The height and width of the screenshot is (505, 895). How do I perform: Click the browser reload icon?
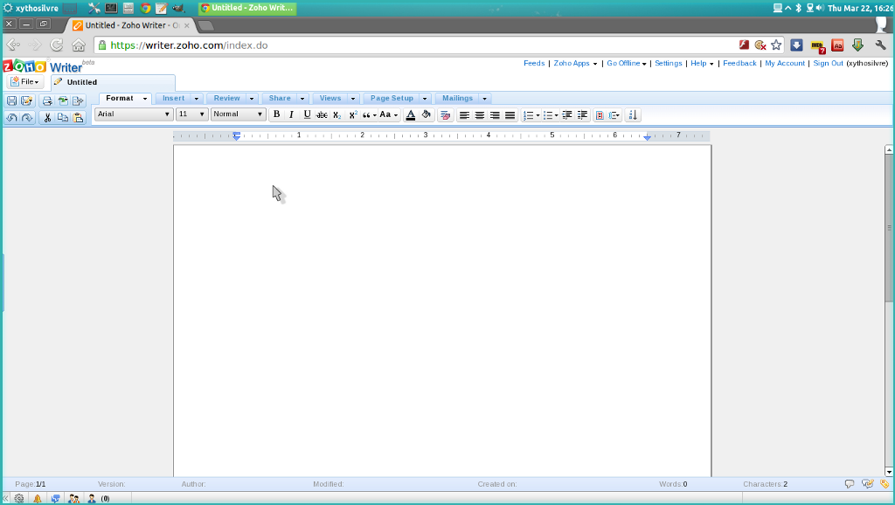tap(56, 45)
